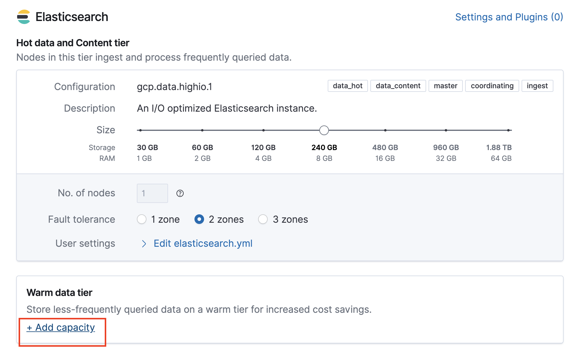Open Settings and Plugins link
575x353 pixels.
click(509, 17)
